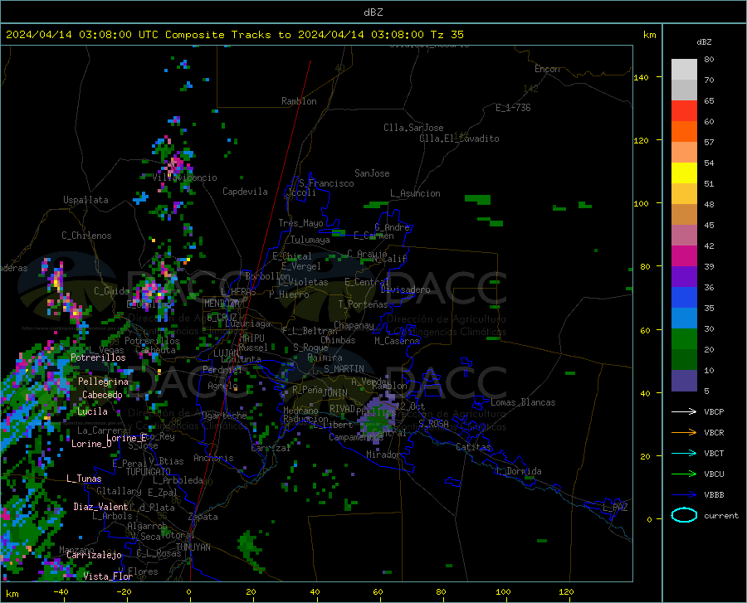The height and width of the screenshot is (603, 747).
Task: Click the Pellegrina pink label
Action: [x=103, y=382]
